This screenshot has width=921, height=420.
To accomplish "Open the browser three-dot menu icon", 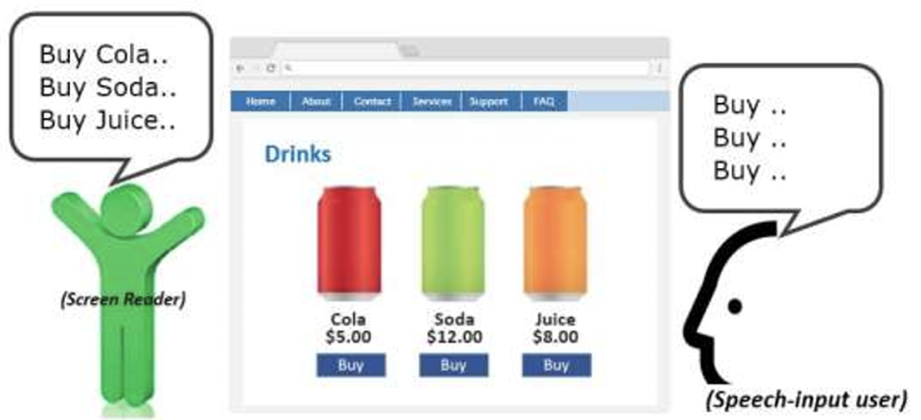I will pos(659,68).
